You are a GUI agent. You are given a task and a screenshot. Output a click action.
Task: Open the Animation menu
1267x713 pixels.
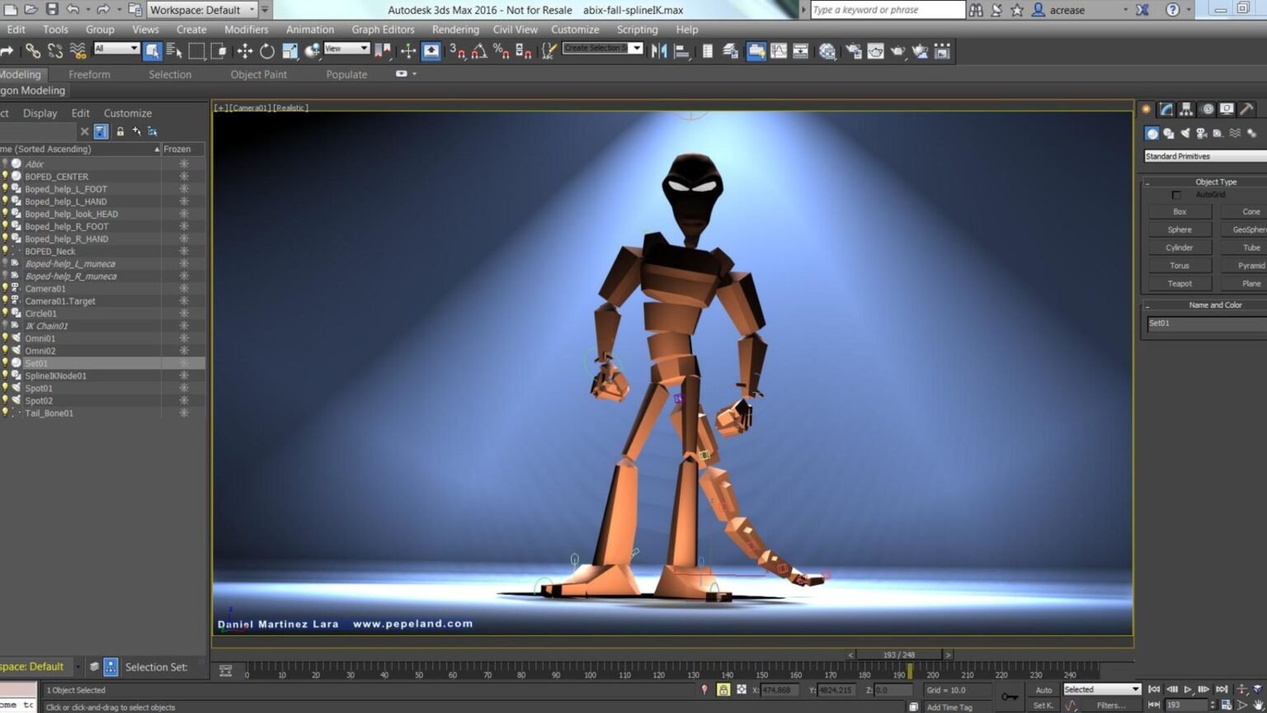pyautogui.click(x=309, y=30)
